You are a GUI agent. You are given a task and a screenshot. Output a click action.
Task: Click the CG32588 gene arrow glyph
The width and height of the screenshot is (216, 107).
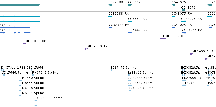pos(110,5)
